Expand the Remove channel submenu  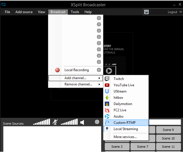[x=78, y=84]
